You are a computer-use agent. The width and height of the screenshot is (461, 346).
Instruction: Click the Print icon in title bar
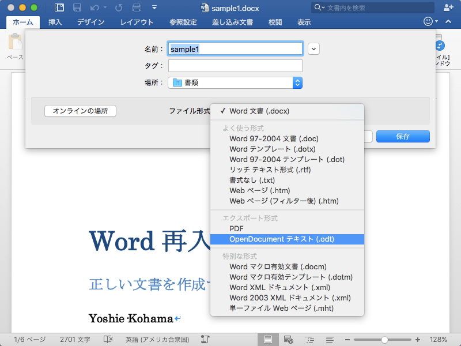[137, 7]
